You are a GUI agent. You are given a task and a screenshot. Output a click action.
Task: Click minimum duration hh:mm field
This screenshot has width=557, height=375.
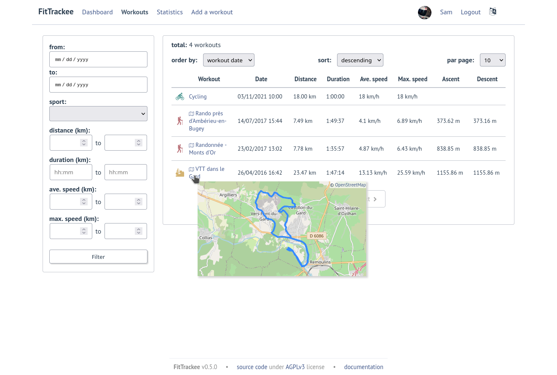pos(71,172)
